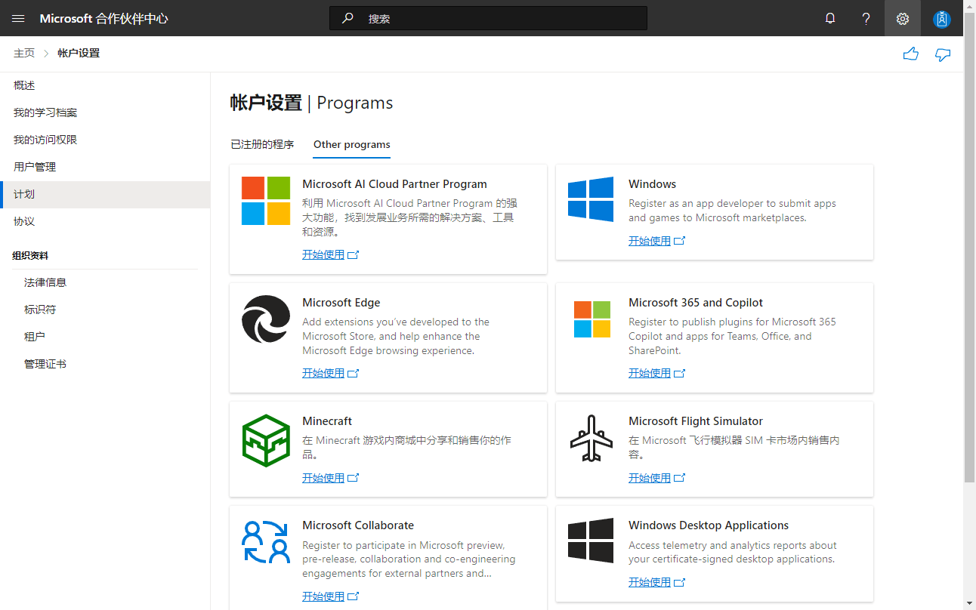Click external link icon under Windows card

(679, 241)
